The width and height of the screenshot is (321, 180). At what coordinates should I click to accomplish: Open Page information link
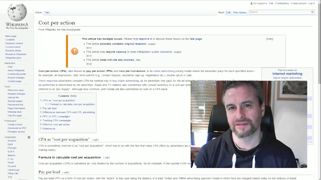(x=16, y=108)
